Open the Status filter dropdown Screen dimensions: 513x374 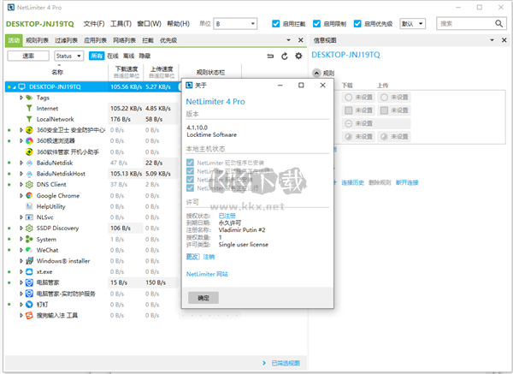(68, 56)
